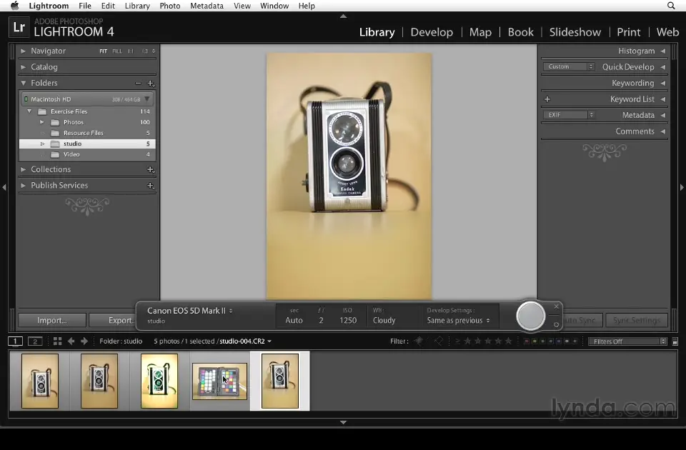686x450 pixels.
Task: Open the Apple menu
Action: coord(14,6)
